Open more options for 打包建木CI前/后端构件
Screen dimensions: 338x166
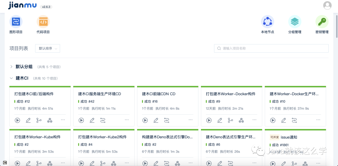(x=63, y=120)
